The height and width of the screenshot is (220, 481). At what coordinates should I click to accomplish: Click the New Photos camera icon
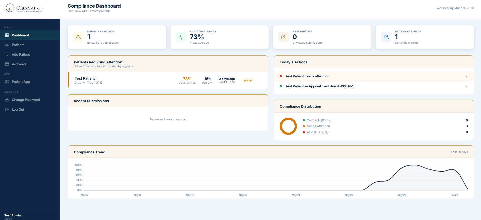[284, 37]
